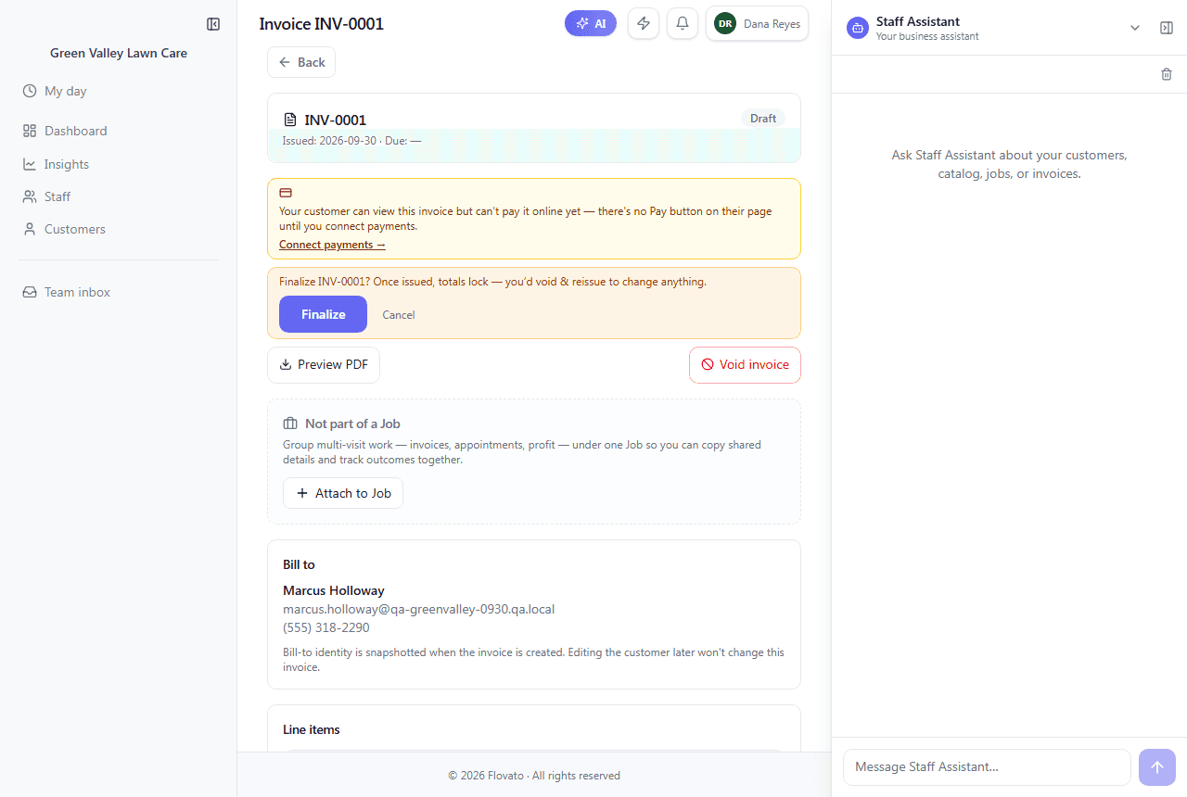The image size is (1187, 797).
Task: Click the Line items heading
Action: coord(312,729)
